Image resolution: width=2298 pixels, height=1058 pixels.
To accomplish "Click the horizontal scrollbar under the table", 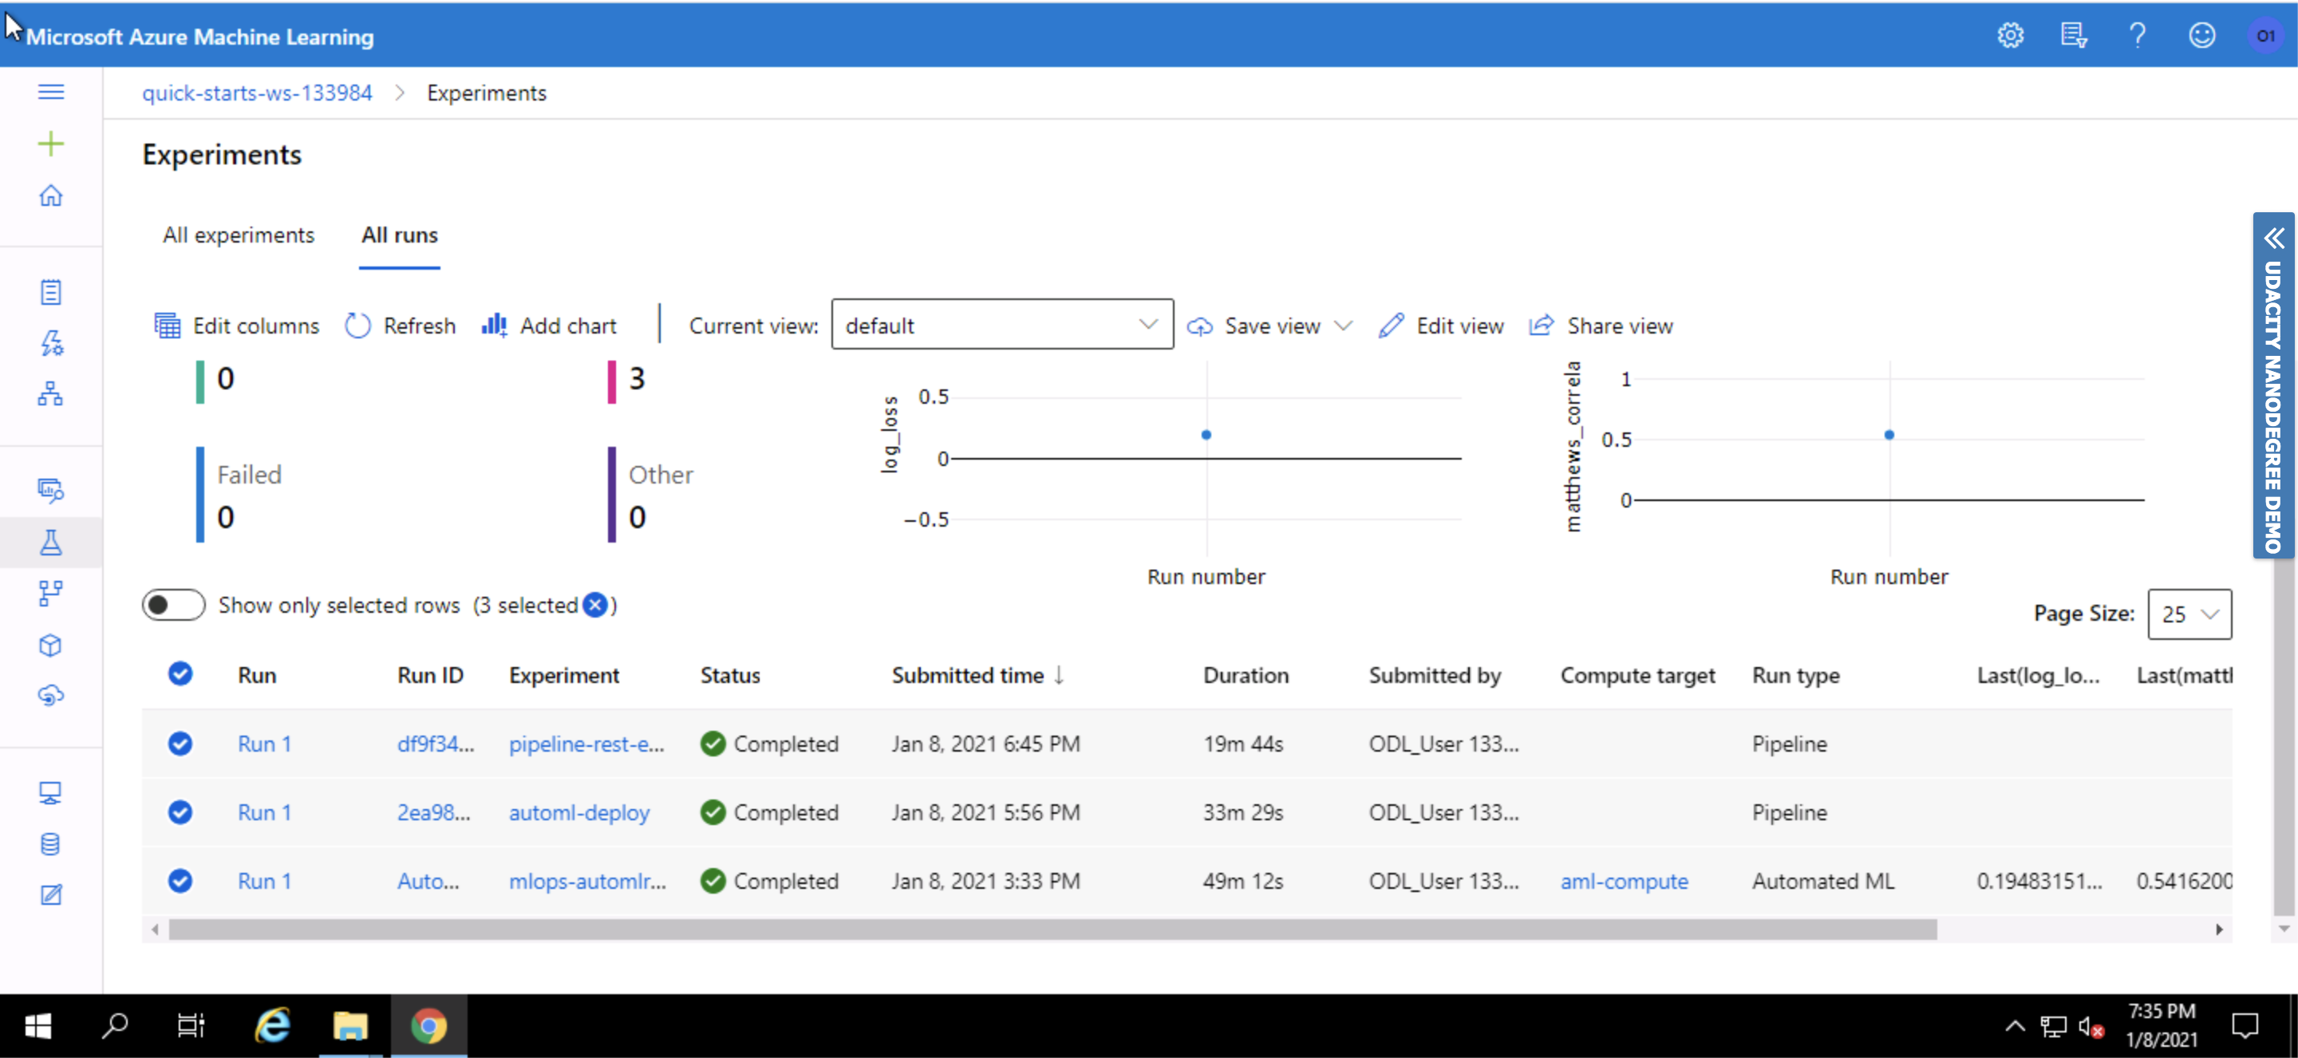I will (x=1052, y=930).
